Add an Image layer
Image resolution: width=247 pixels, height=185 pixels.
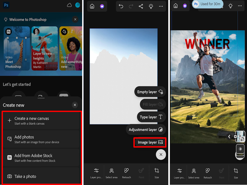(x=150, y=142)
